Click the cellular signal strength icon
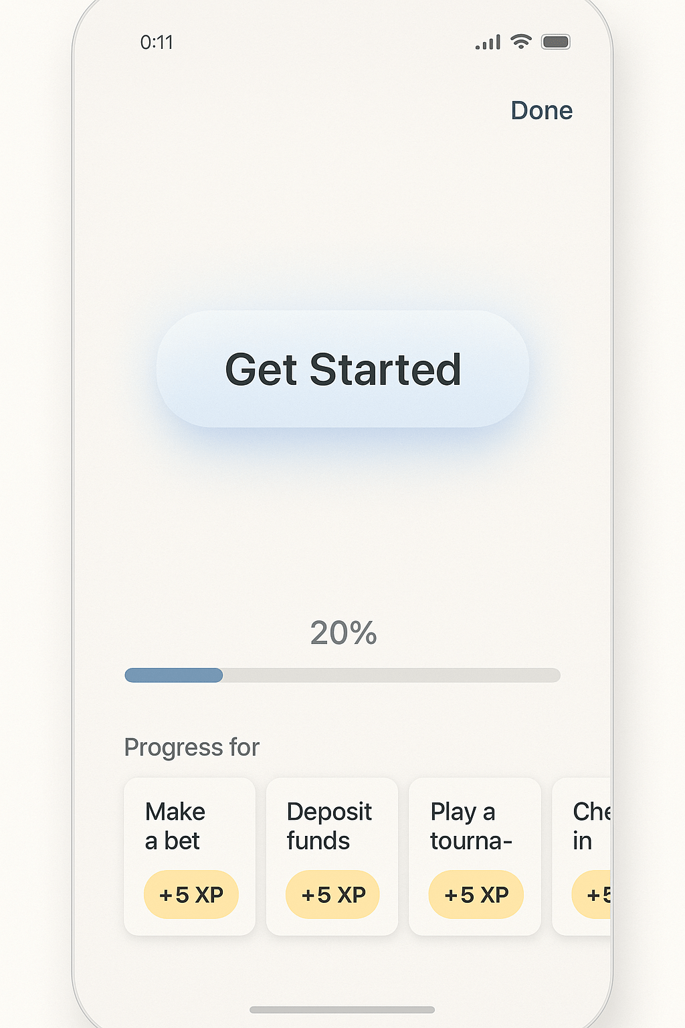Viewport: 685px width, 1028px height. pos(488,43)
